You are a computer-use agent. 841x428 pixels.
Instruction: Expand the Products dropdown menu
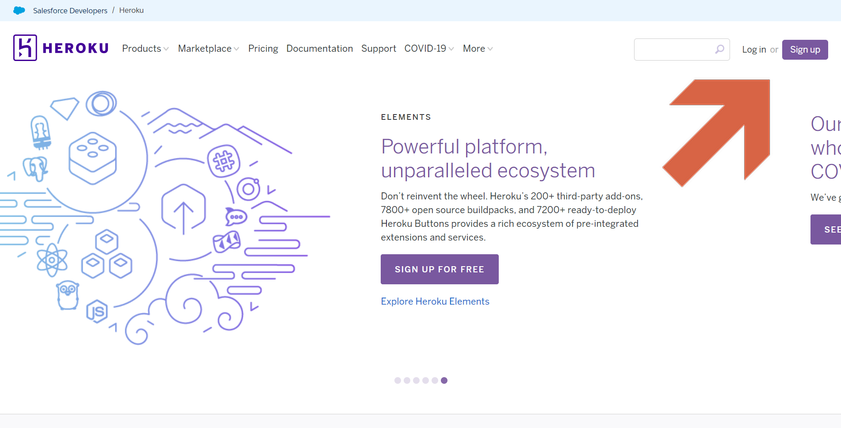tap(145, 49)
